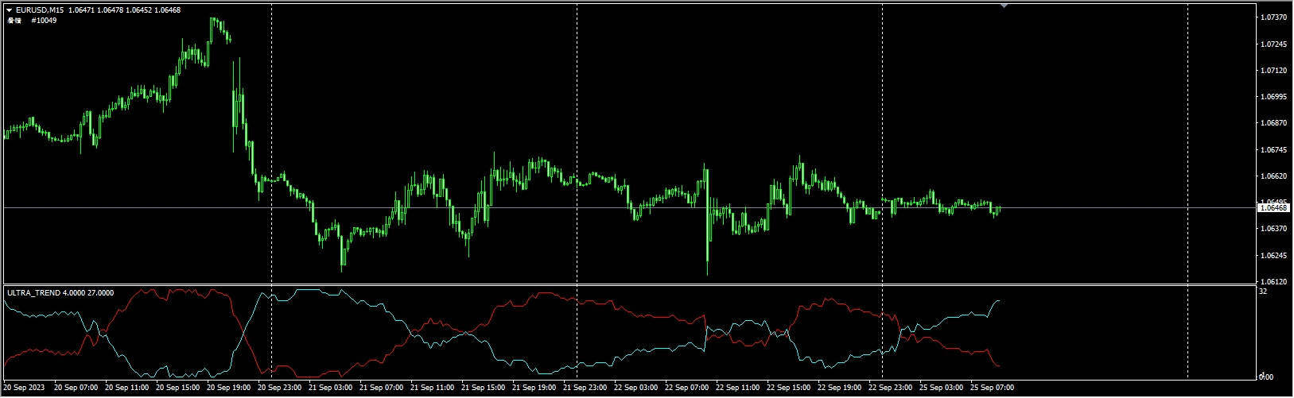The height and width of the screenshot is (398, 1294).
Task: Click the 25 Sep 07:00 time label
Action: pyautogui.click(x=992, y=388)
